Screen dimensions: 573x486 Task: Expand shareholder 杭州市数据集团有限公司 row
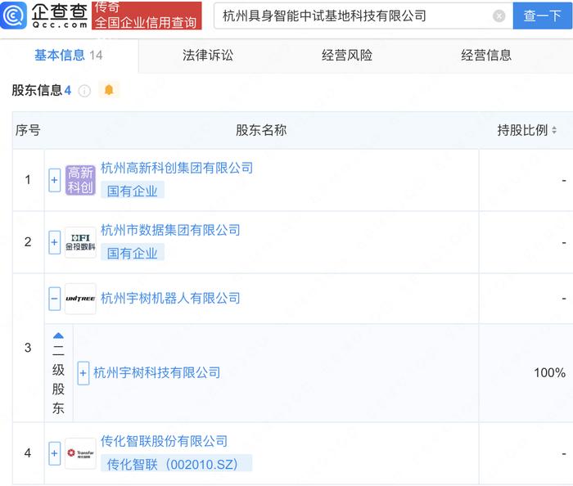[55, 242]
